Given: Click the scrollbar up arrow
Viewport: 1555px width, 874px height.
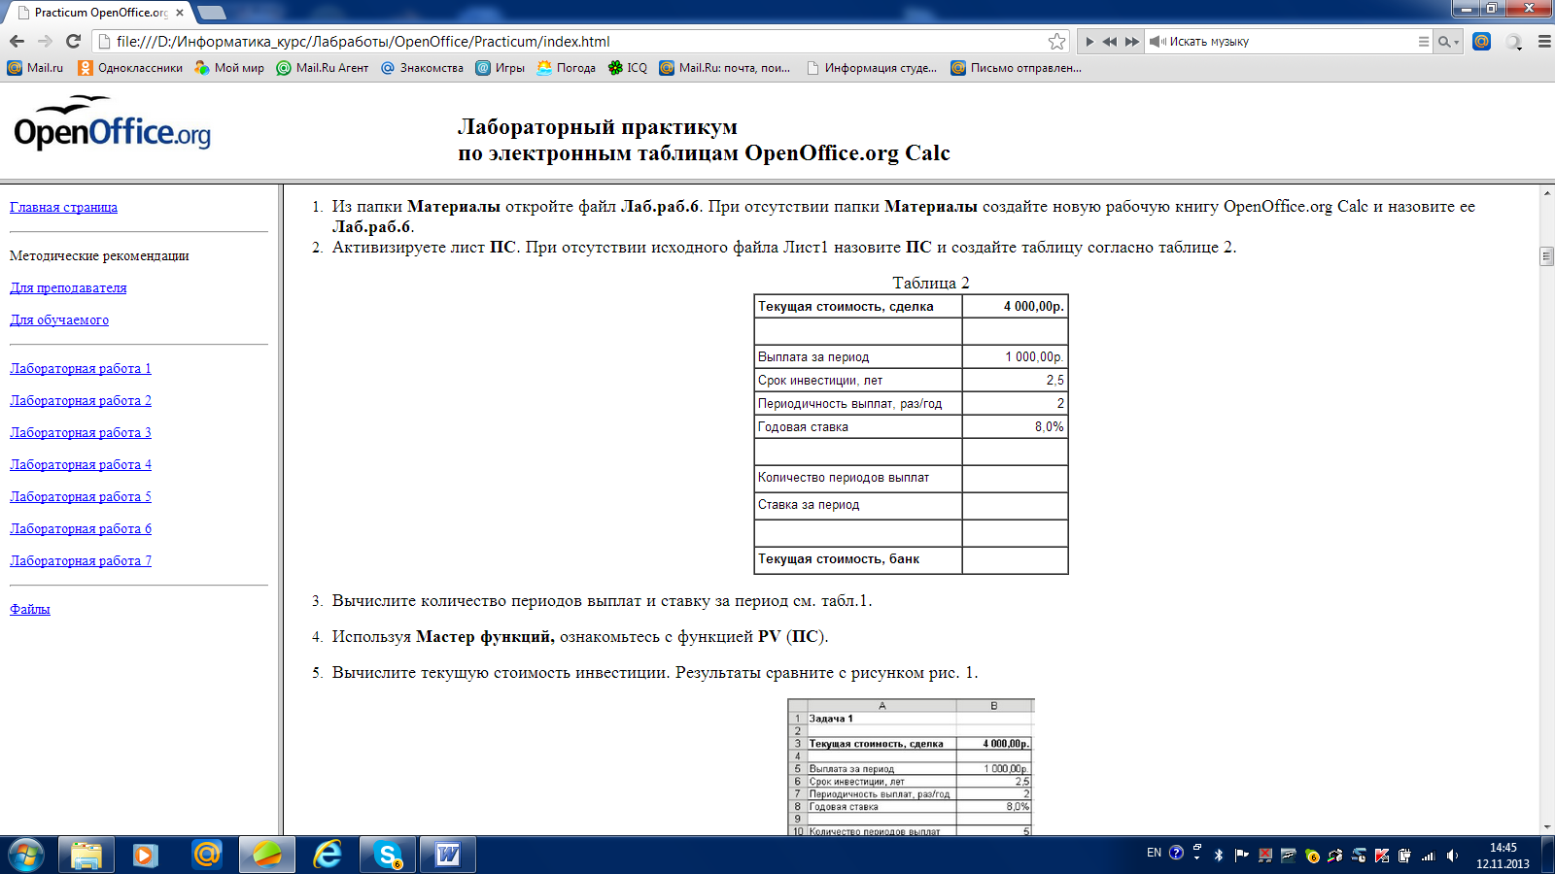Looking at the screenshot, I should pyautogui.click(x=1546, y=192).
